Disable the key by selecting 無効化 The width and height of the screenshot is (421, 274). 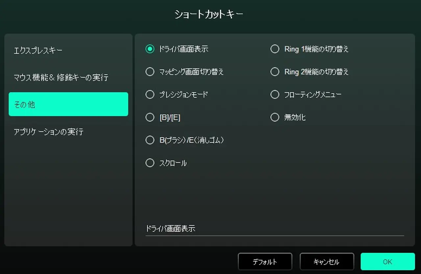(275, 117)
